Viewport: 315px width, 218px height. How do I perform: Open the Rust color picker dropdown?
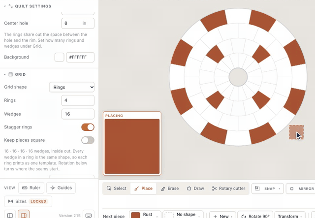pos(145,215)
